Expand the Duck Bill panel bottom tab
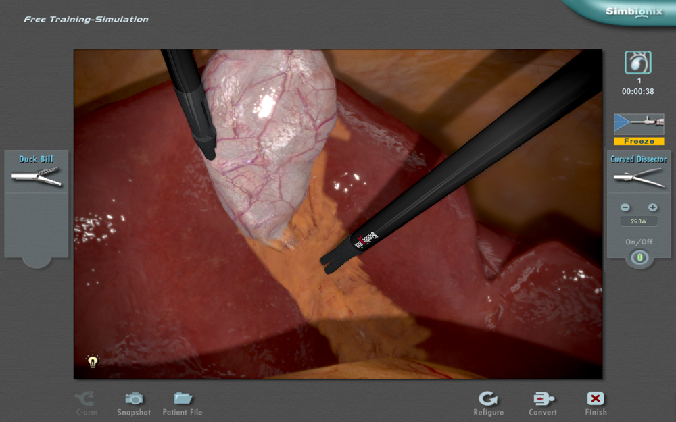 (37, 261)
